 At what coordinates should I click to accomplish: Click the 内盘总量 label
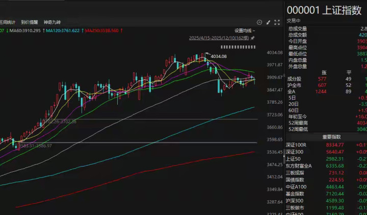298,60
